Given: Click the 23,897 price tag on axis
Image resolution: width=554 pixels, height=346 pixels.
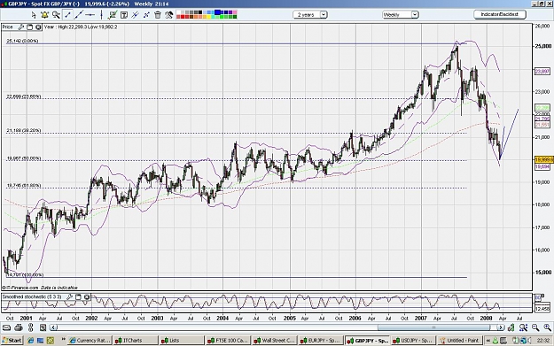Looking at the screenshot, I should pos(542,72).
